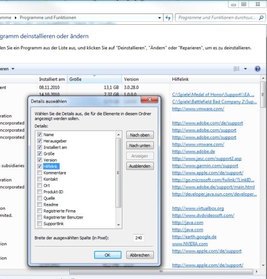
Task: Click the Details list scroll-down arrow
Action: 118,225
